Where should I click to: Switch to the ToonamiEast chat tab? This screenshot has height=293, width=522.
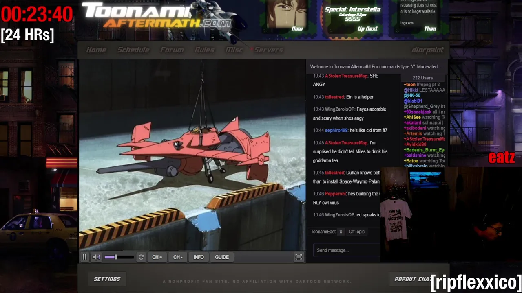coord(323,232)
